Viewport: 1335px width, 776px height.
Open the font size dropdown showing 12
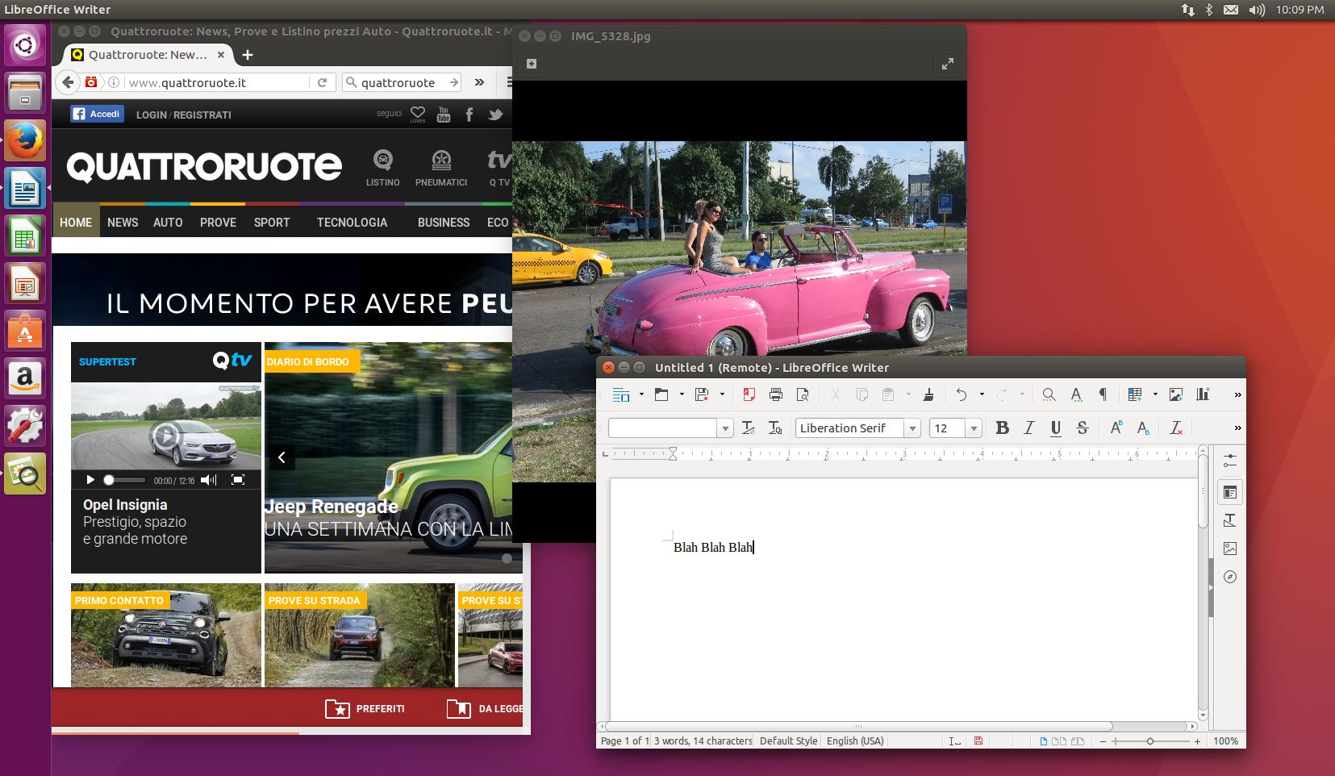tap(974, 428)
